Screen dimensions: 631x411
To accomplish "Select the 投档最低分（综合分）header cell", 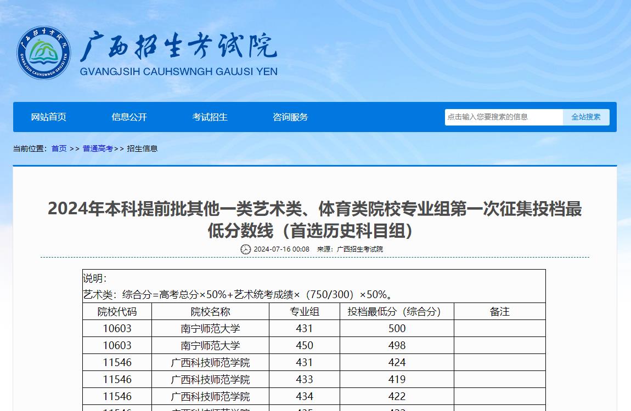I will 396,311.
